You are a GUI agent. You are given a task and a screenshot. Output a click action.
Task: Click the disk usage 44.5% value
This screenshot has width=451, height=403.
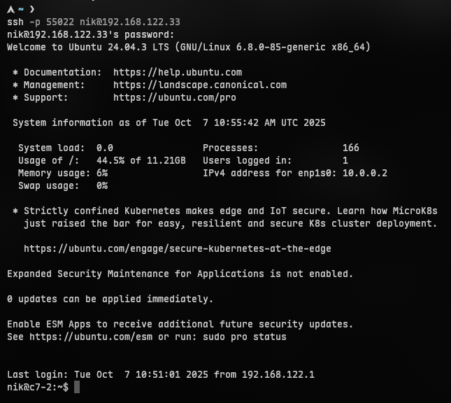click(110, 160)
